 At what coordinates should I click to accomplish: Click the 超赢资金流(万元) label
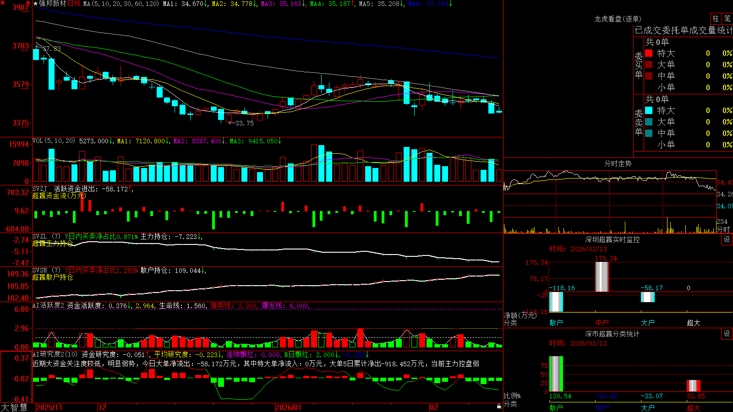point(59,195)
